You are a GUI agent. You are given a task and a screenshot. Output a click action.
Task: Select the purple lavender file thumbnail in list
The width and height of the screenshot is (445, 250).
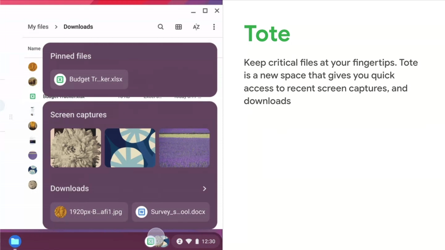[33, 155]
